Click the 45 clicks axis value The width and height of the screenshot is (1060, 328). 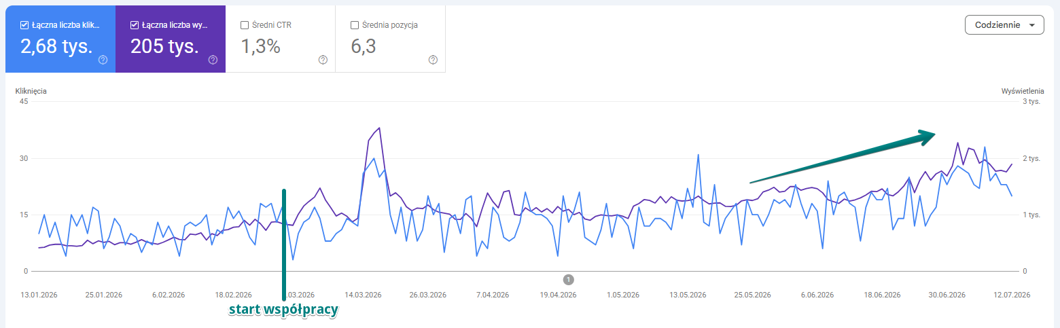24,102
